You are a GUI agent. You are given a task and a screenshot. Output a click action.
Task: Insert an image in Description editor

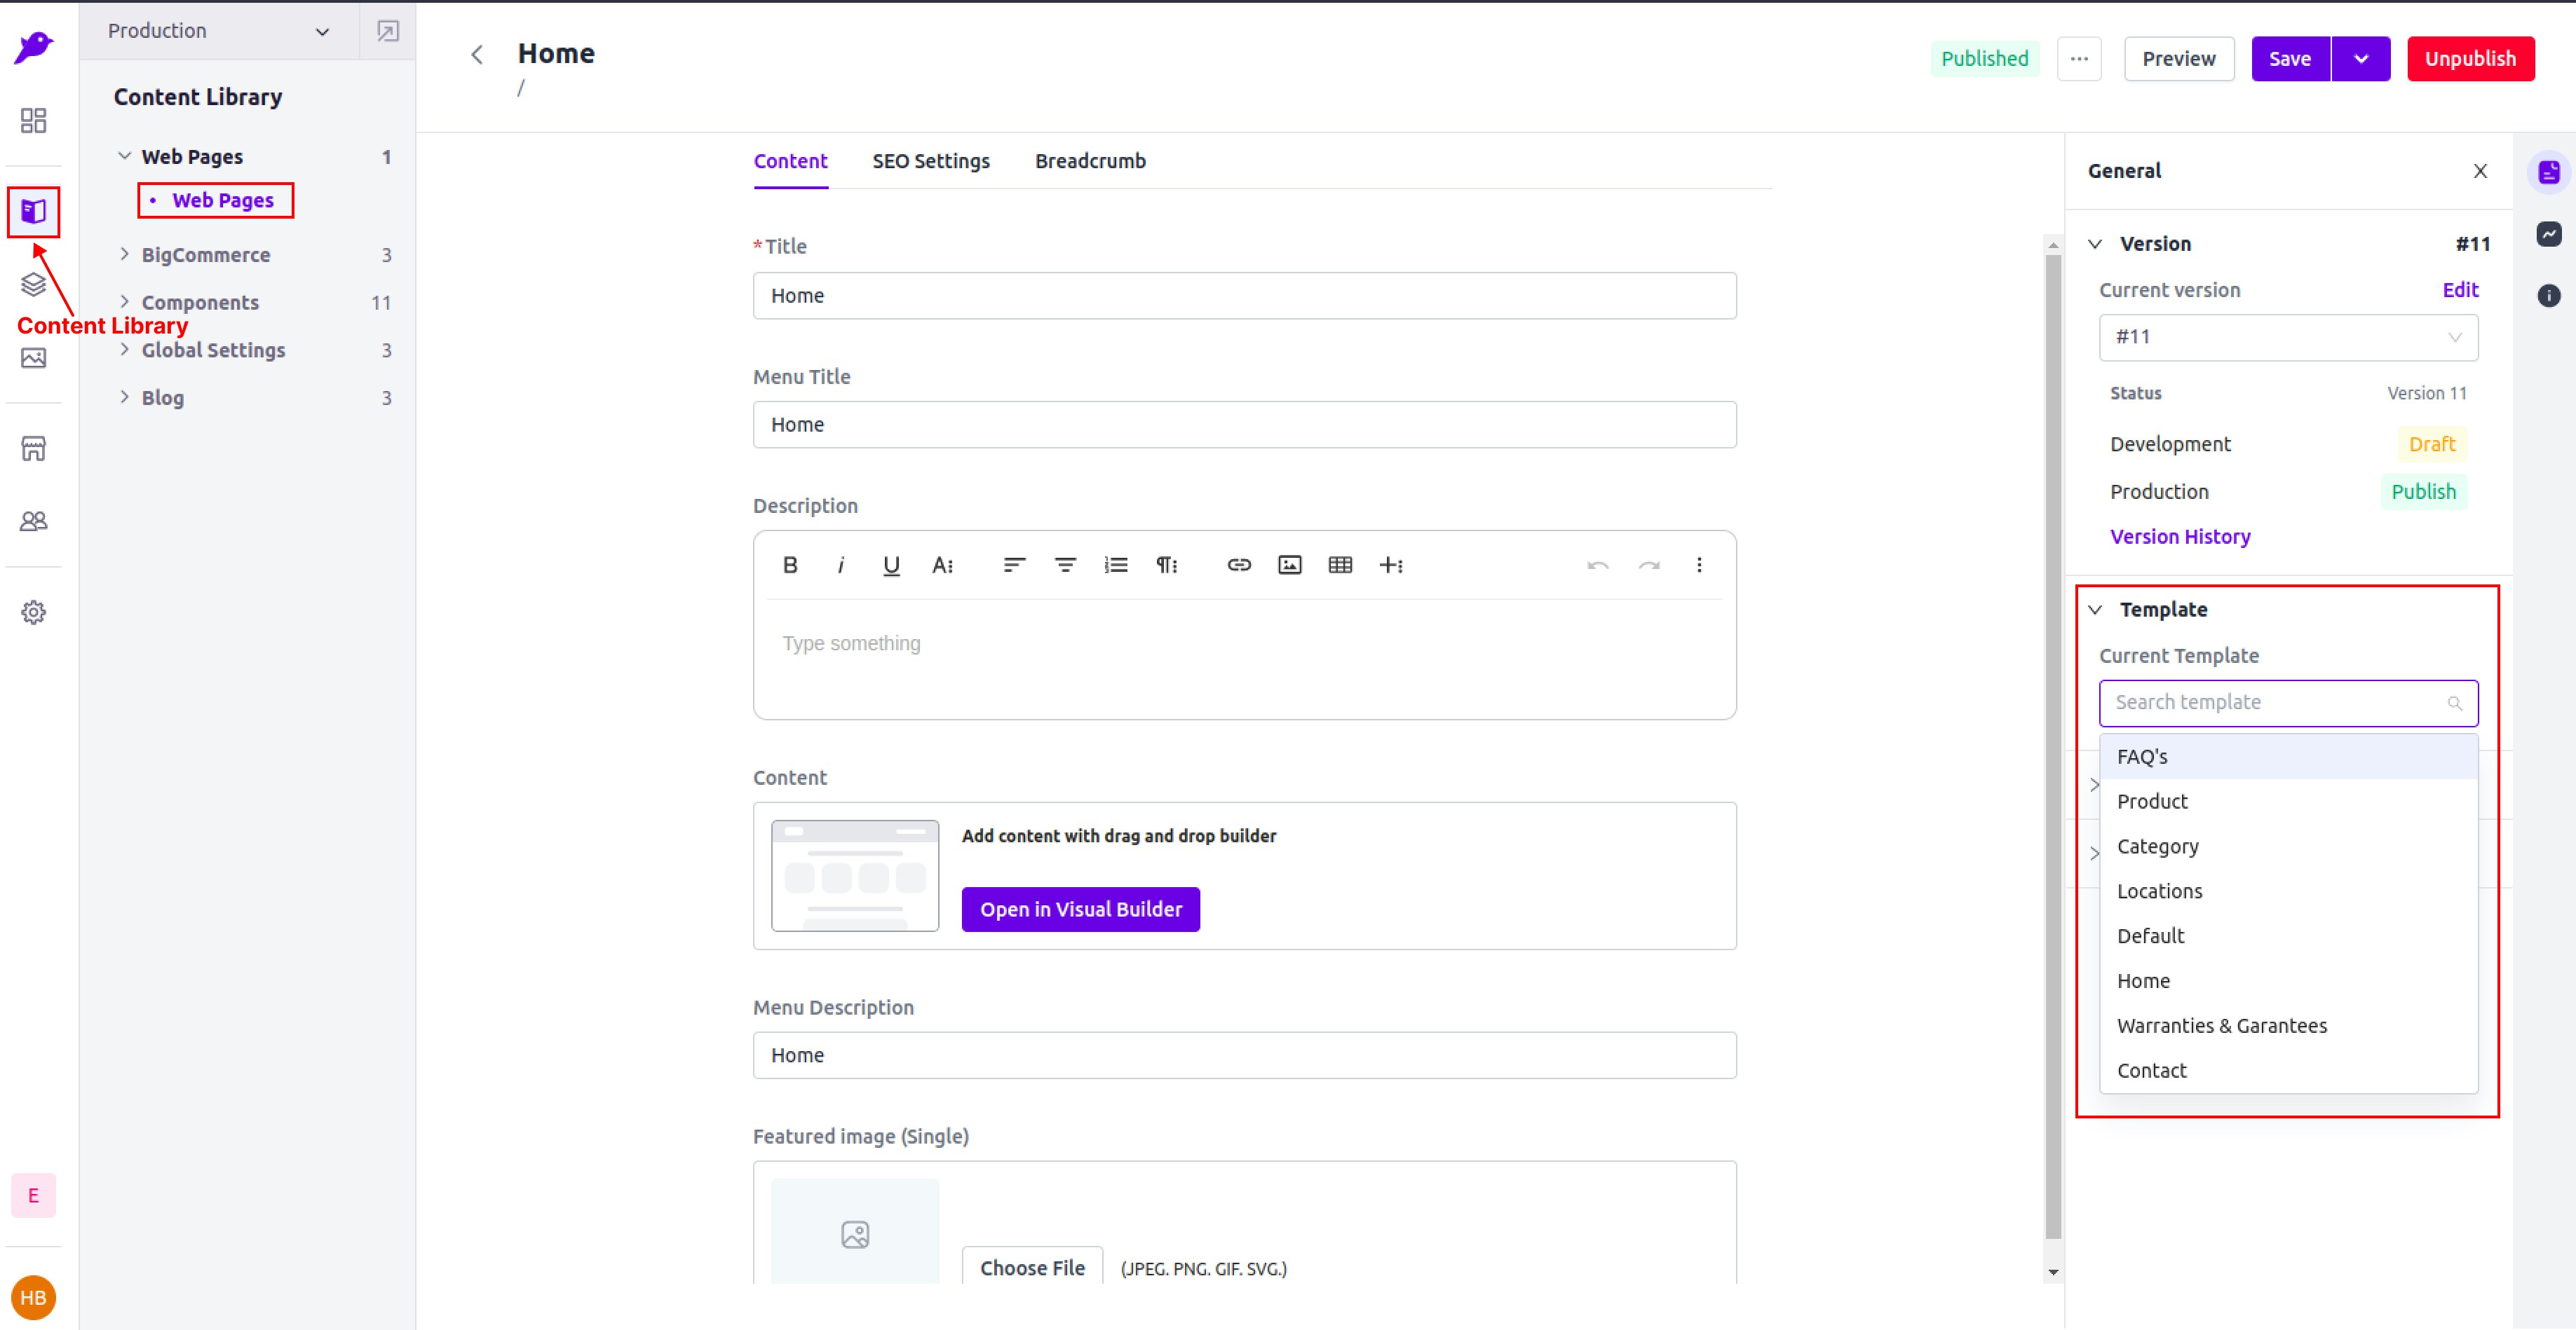1289,565
